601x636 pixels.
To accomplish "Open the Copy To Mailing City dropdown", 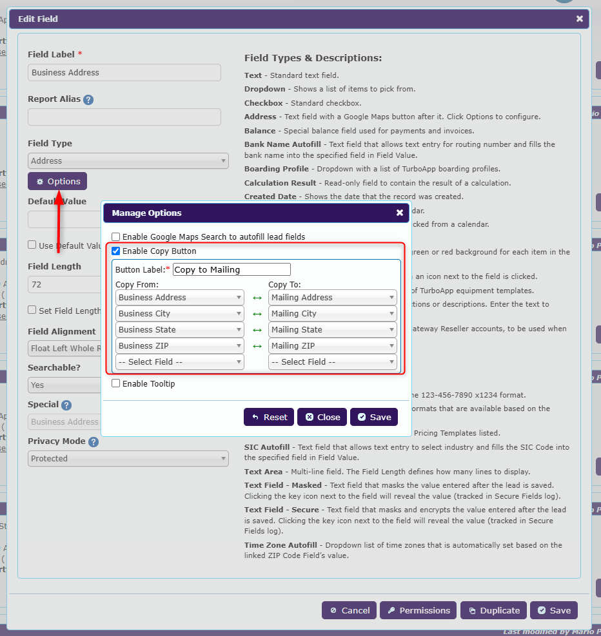I will pyautogui.click(x=332, y=314).
